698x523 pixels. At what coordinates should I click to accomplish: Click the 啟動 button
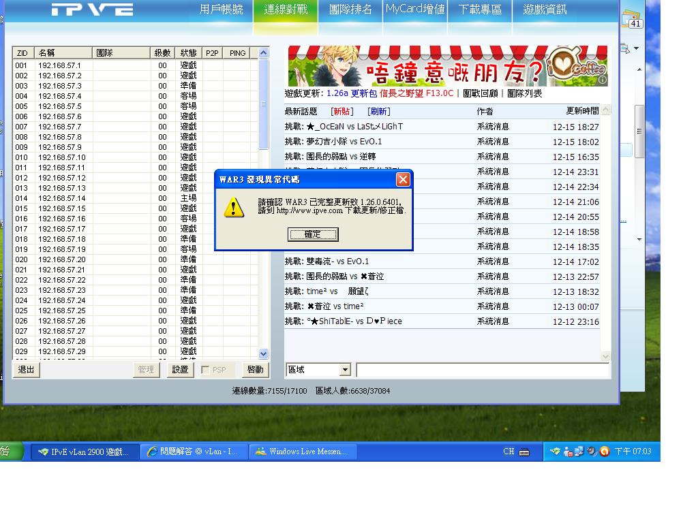(x=256, y=370)
